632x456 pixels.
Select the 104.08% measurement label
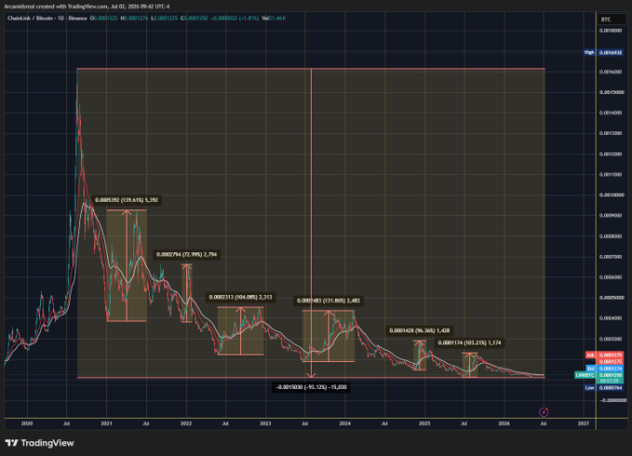tap(241, 297)
